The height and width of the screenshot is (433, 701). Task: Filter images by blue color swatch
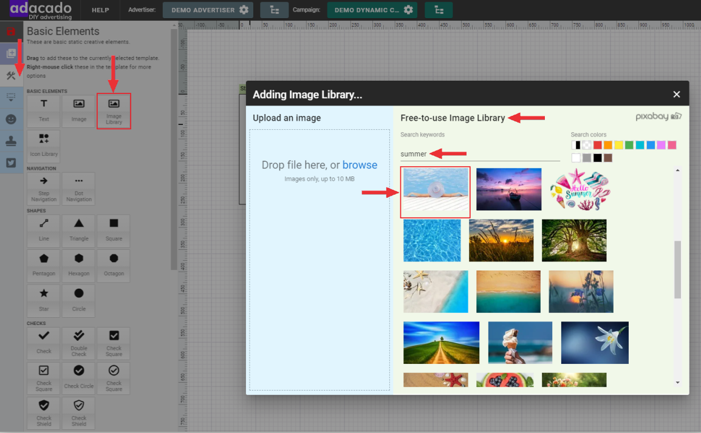coord(651,145)
